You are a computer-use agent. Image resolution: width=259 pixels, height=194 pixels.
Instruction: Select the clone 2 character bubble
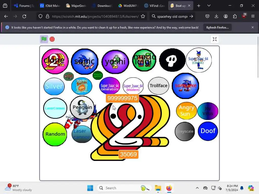pyautogui.click(x=55, y=61)
